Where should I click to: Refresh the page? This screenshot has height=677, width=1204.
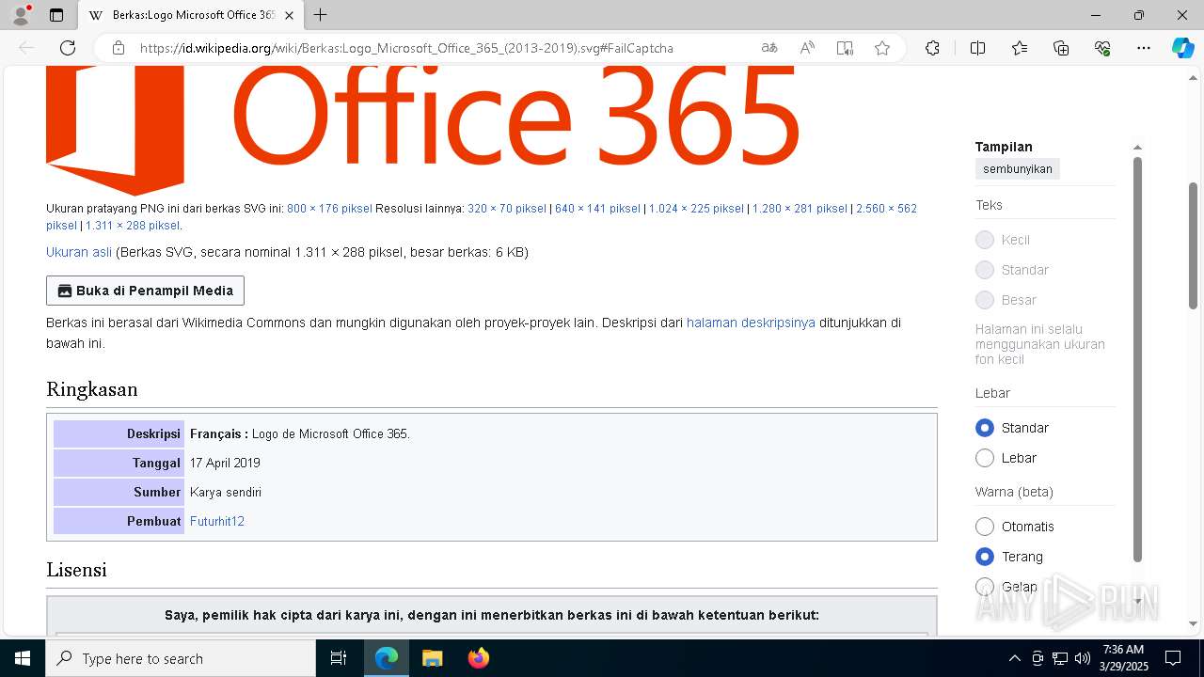click(68, 48)
